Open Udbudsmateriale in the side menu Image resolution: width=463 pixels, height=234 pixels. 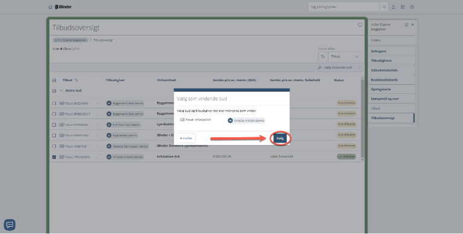(391, 70)
